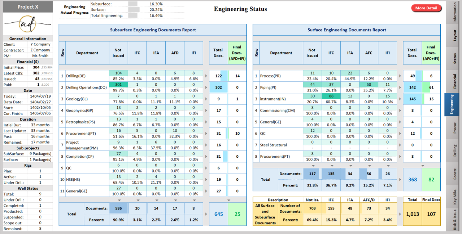Switch to the Layout tab
Screen dimensions: 462x234
click(x=455, y=35)
